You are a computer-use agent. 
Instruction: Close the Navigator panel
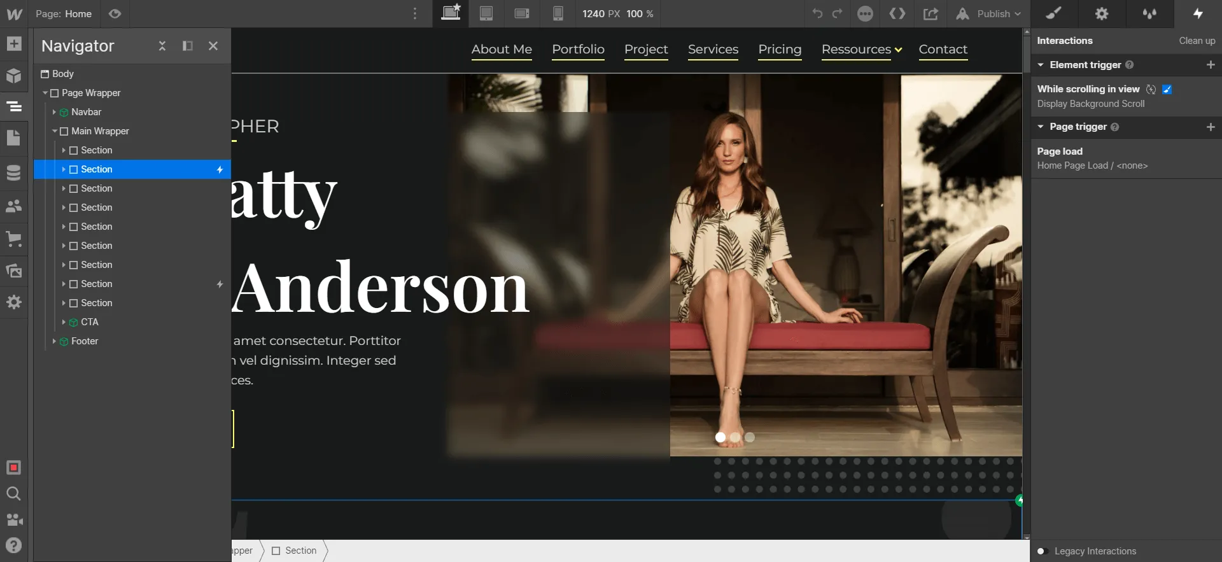(x=213, y=46)
